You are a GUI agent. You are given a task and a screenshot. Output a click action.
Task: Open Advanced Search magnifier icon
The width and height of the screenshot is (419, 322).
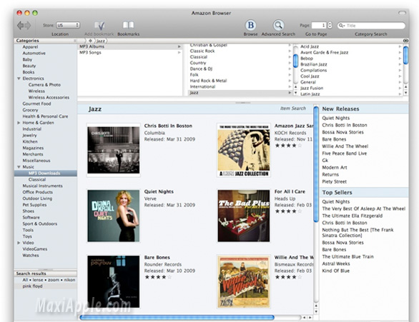point(278,25)
